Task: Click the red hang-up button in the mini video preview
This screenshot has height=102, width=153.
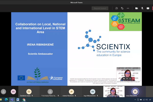Action: point(133,79)
